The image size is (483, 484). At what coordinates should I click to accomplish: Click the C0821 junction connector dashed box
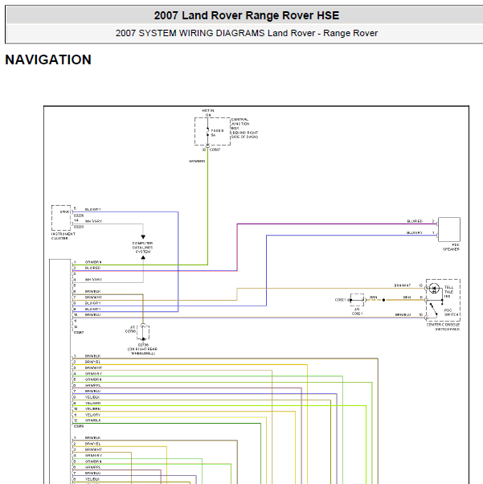pos(357,300)
